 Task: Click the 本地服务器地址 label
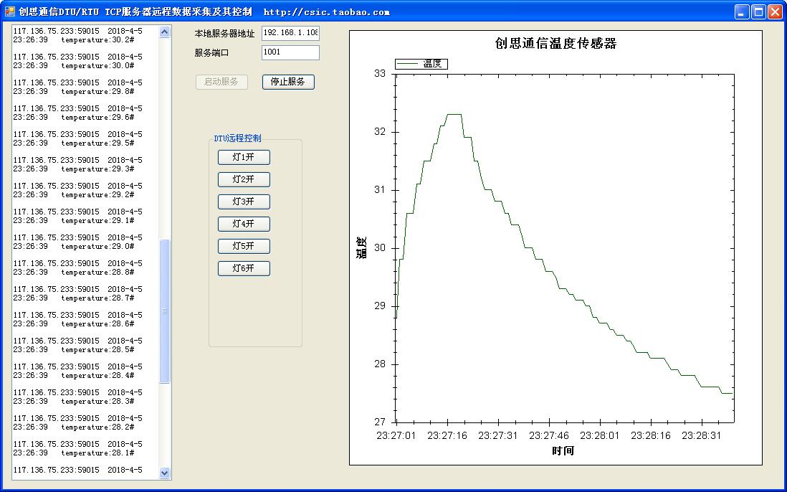click(x=224, y=34)
